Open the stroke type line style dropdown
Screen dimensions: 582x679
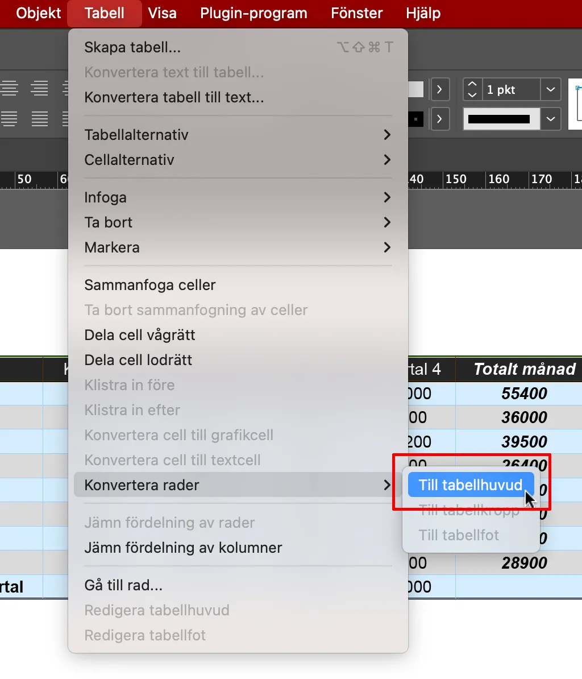[550, 119]
